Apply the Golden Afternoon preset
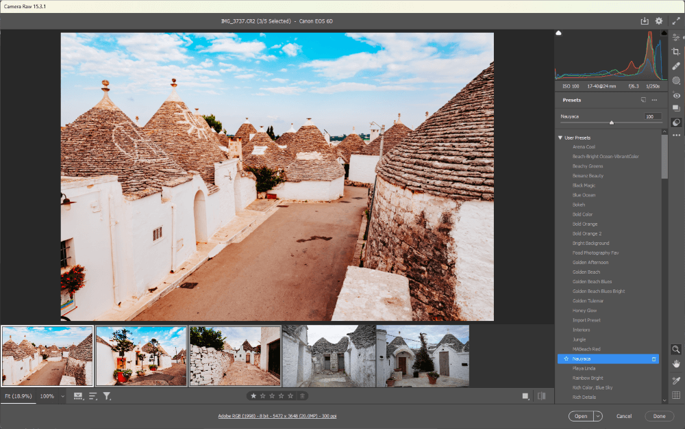Viewport: 685px width, 429px height. point(590,262)
